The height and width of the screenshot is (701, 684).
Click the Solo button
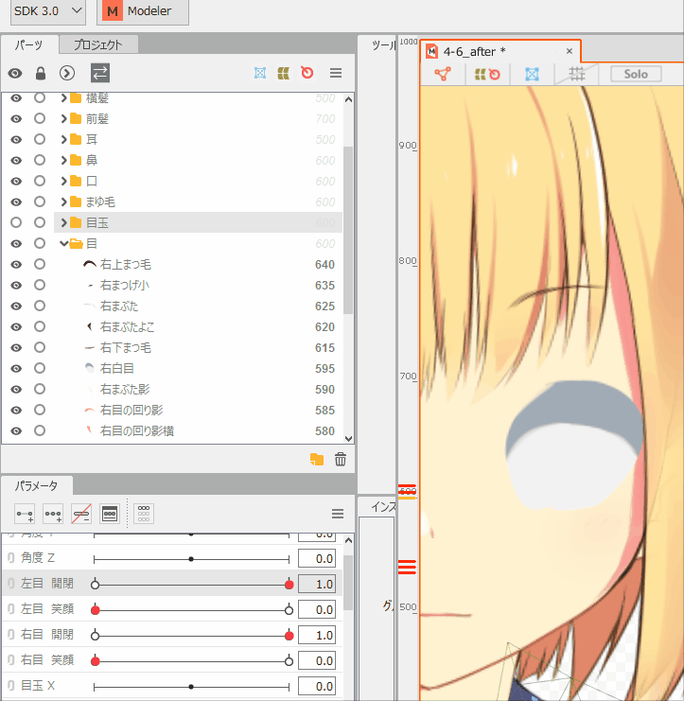click(x=636, y=74)
